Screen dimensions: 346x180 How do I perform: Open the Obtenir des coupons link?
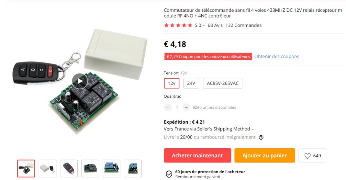pos(277,56)
